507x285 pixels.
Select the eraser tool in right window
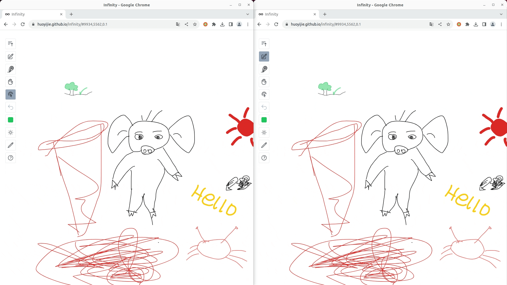point(264,69)
